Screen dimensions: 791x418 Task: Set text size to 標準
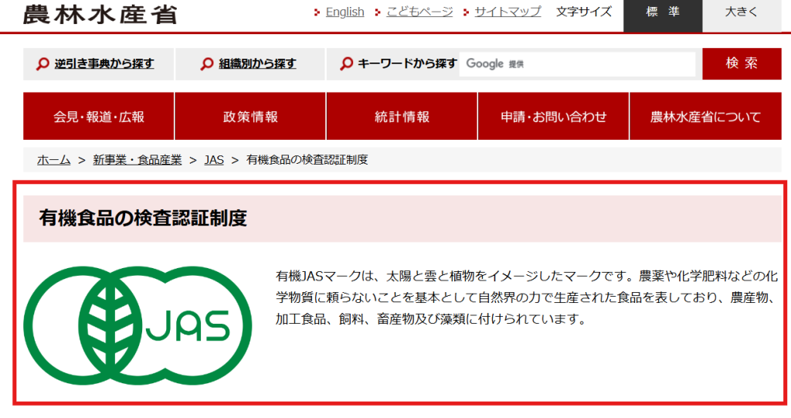point(663,15)
